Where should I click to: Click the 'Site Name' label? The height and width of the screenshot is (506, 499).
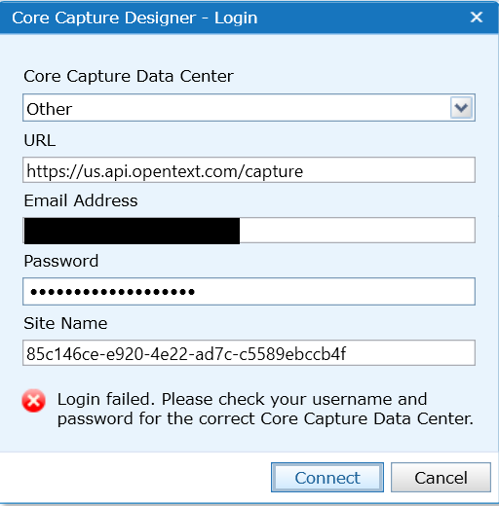65,323
